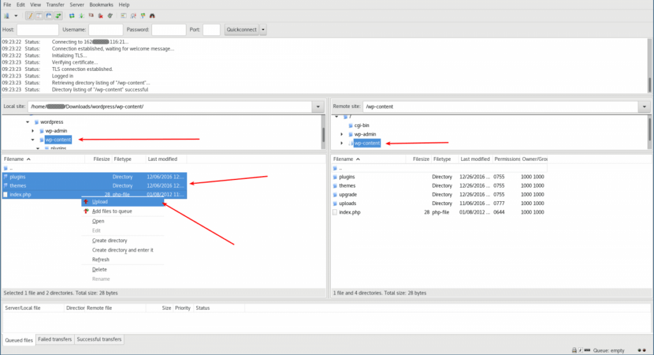This screenshot has width=654, height=355.
Task: Toggle the transfer queue display
Action: (58, 16)
